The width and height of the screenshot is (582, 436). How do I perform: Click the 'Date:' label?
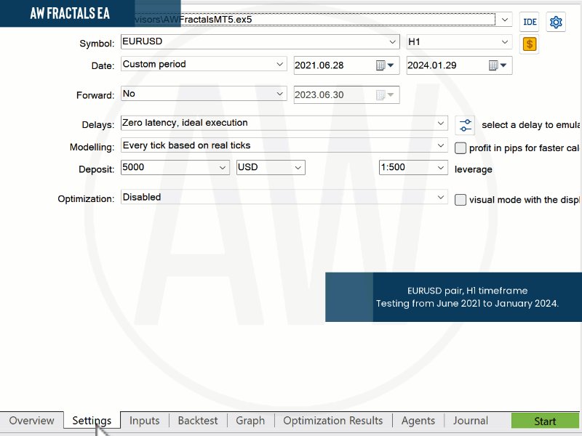coord(103,65)
